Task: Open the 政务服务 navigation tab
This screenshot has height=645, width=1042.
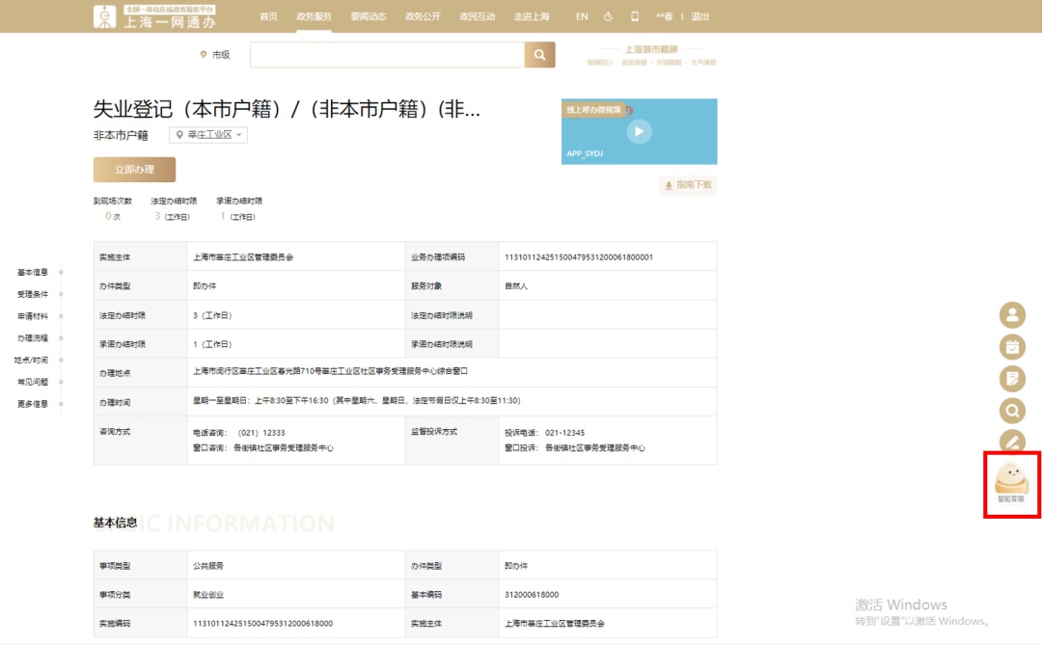Action: tap(314, 16)
